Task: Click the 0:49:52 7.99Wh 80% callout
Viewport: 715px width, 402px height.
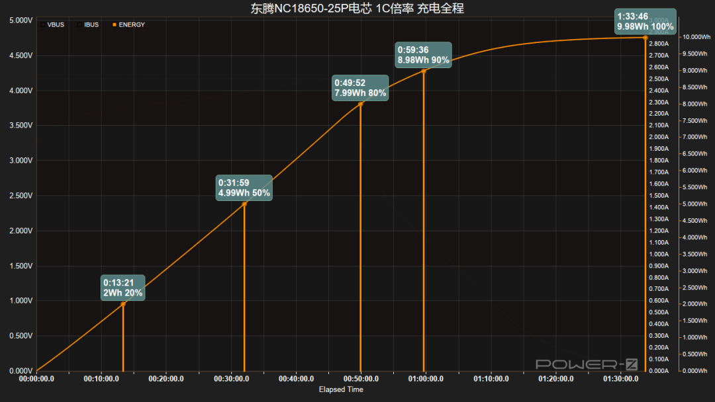Action: coord(360,88)
